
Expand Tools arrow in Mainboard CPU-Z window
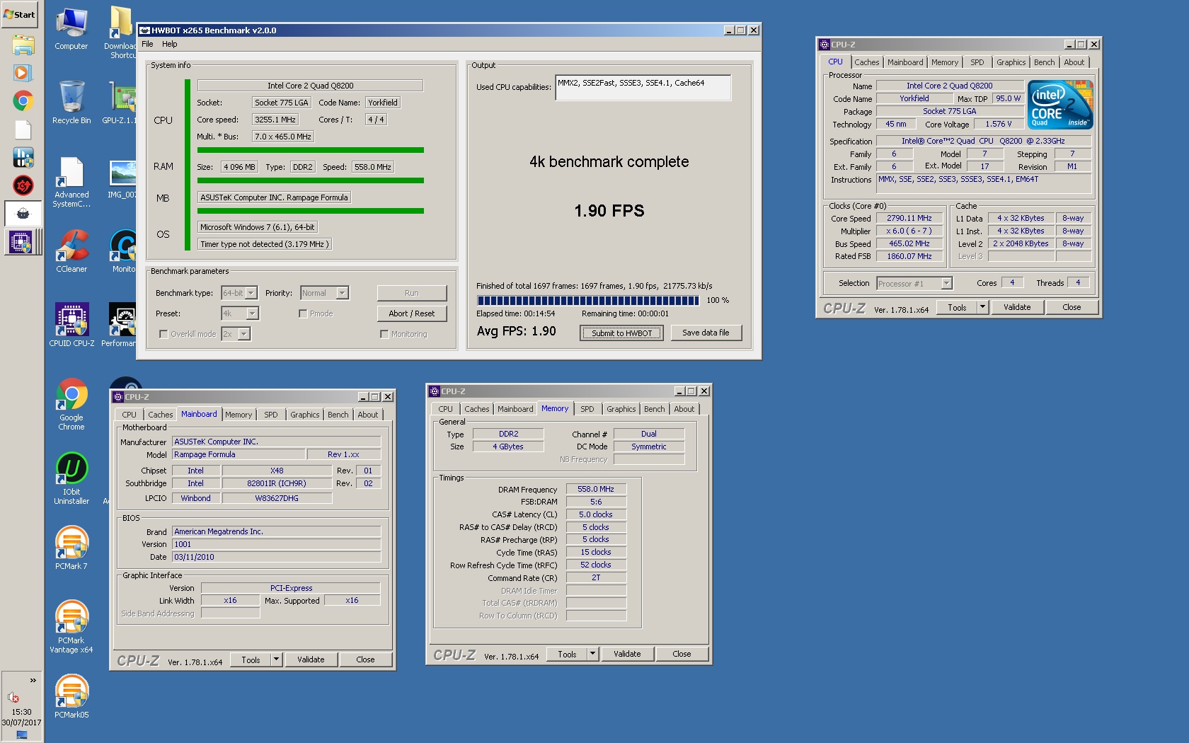[x=277, y=660]
